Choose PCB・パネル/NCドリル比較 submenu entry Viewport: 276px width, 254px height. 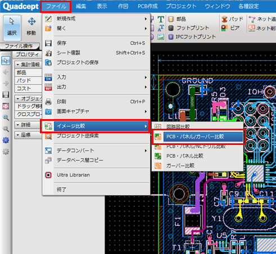coord(198,146)
